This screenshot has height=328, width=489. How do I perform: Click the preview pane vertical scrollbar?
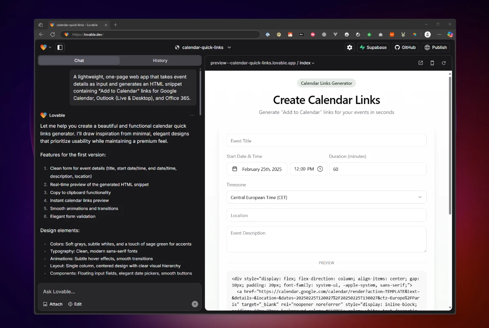(x=450, y=145)
